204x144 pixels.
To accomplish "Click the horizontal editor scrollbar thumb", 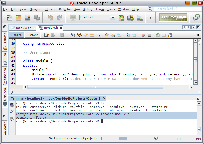I will [x=95, y=87].
